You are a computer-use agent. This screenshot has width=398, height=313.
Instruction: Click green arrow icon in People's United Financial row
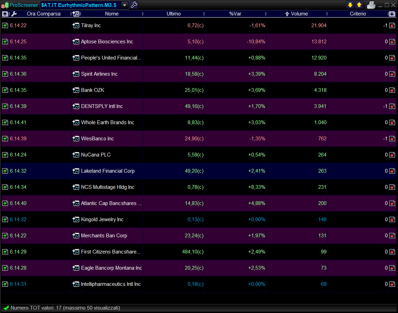5,58
